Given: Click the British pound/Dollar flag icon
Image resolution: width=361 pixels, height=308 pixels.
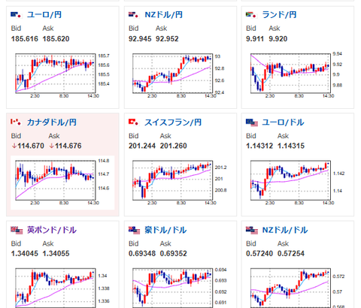Looking at the screenshot, I should [x=17, y=231].
